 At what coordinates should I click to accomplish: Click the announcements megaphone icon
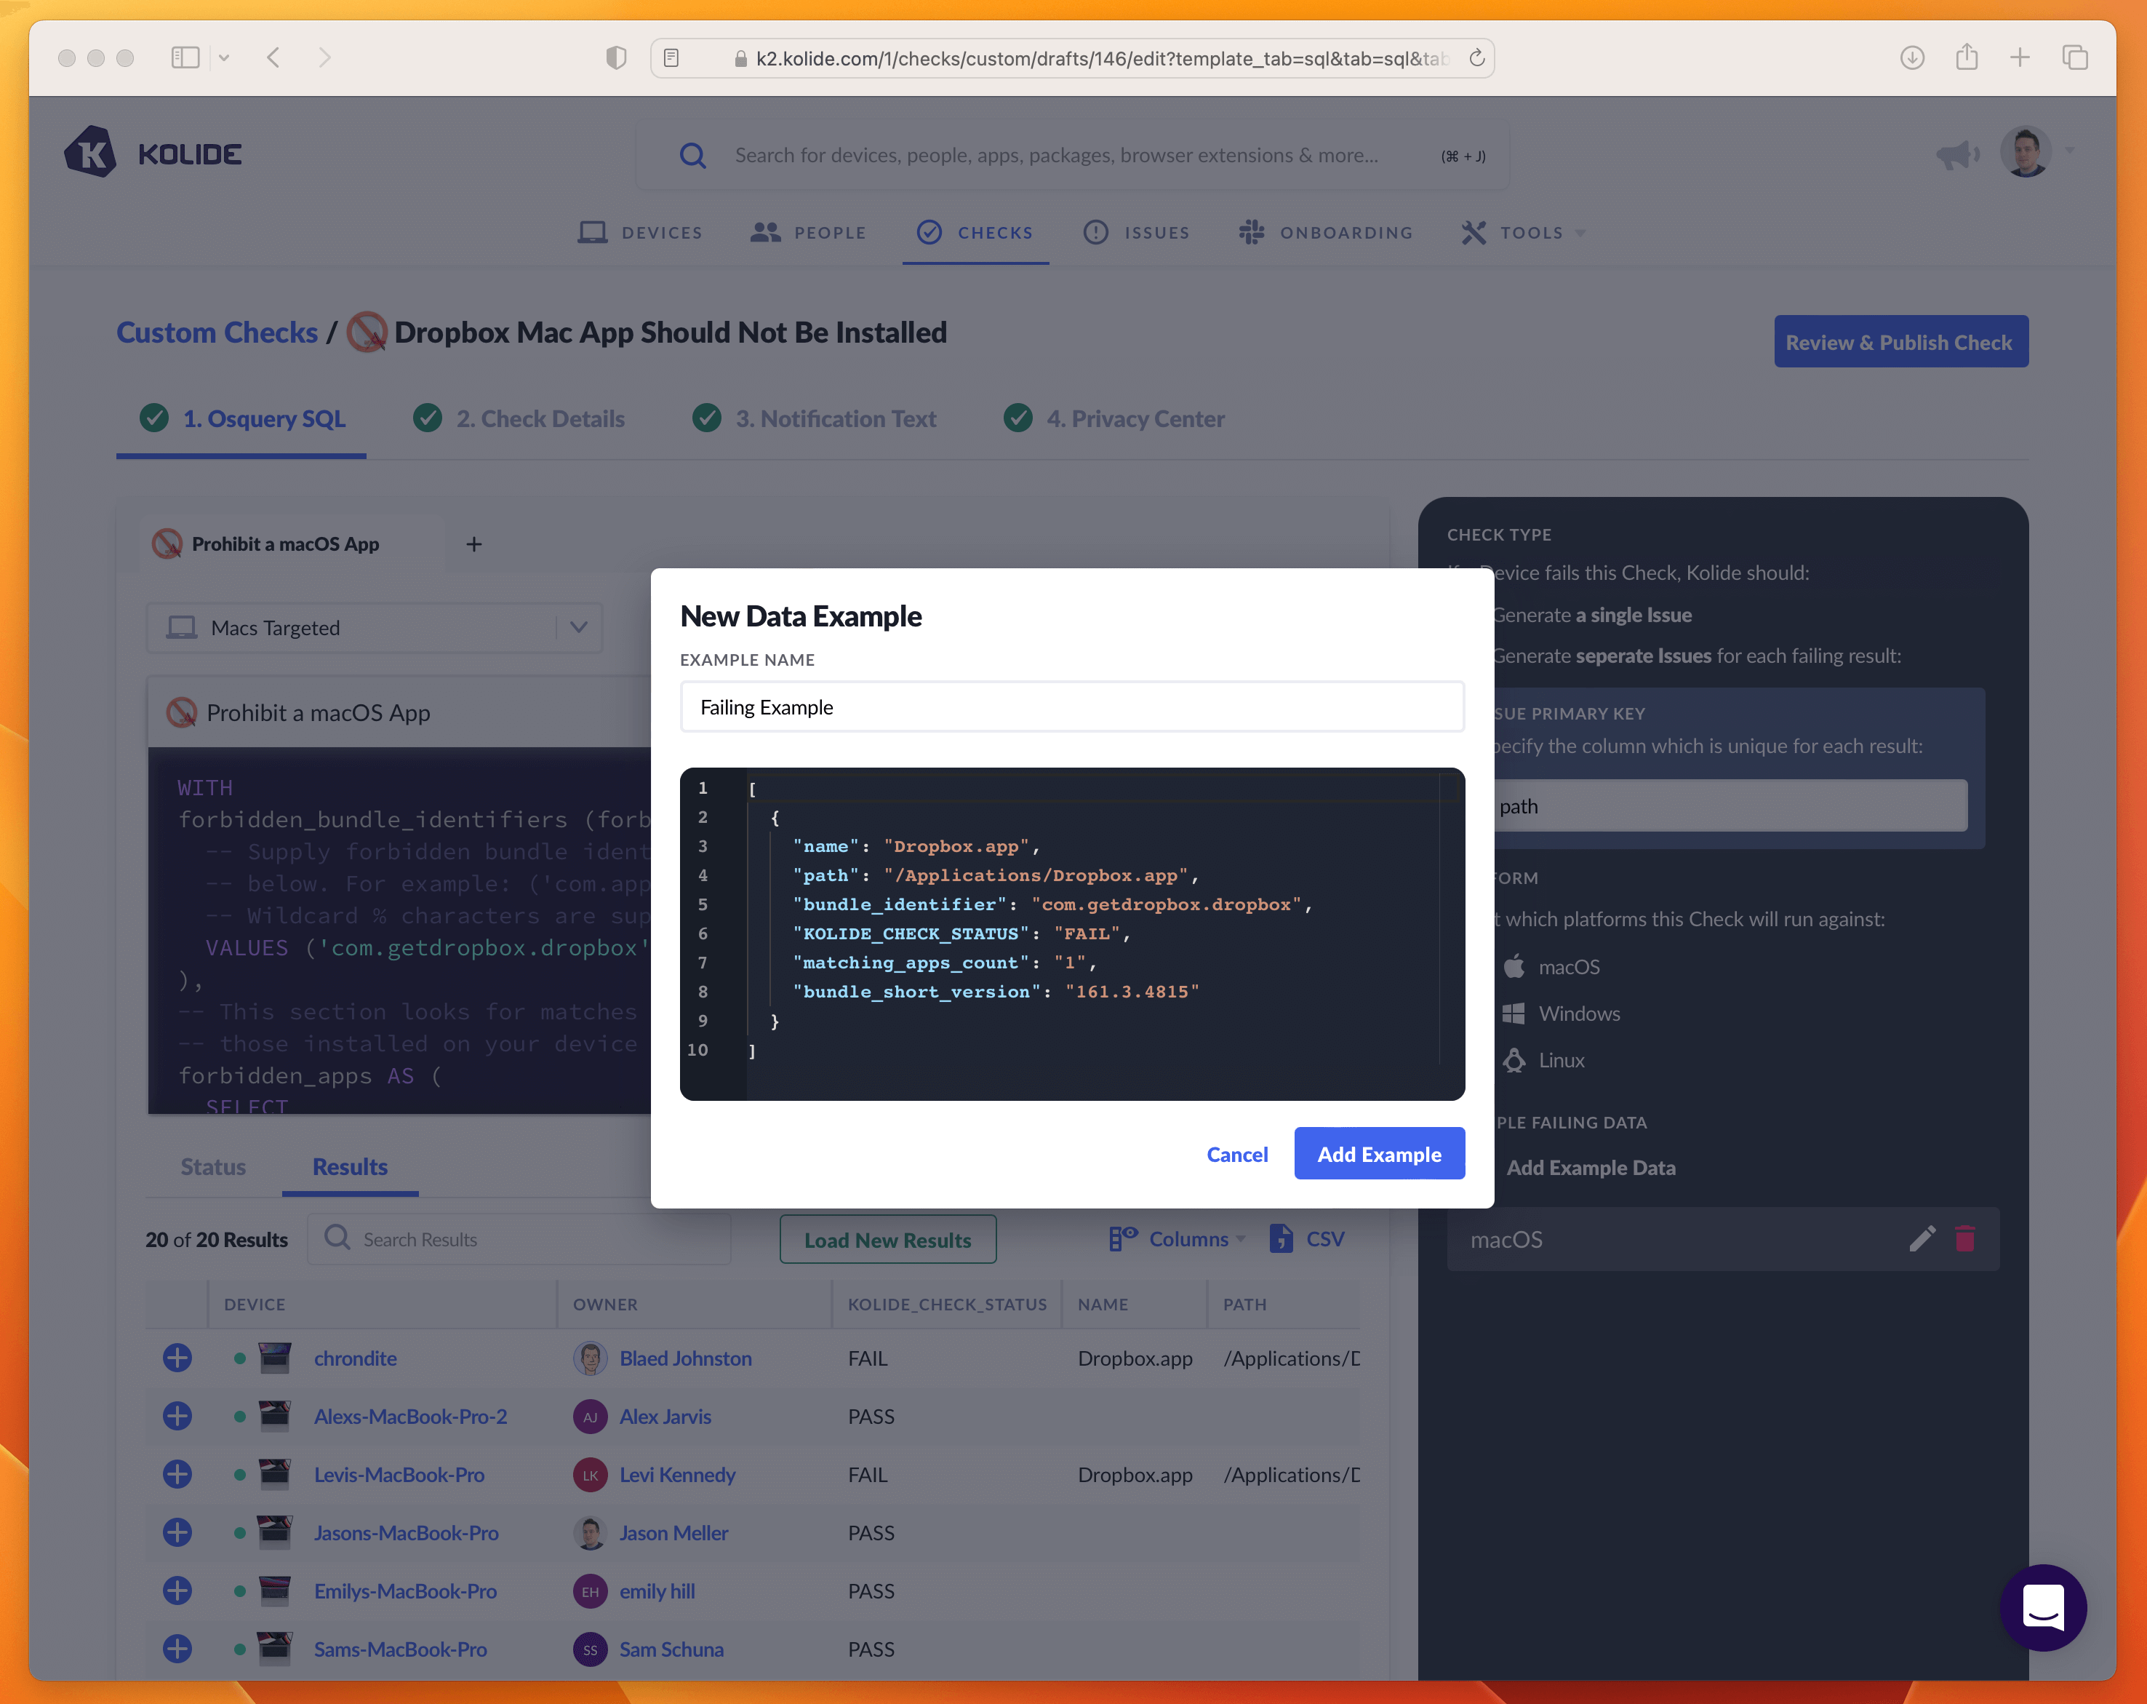tap(1956, 154)
